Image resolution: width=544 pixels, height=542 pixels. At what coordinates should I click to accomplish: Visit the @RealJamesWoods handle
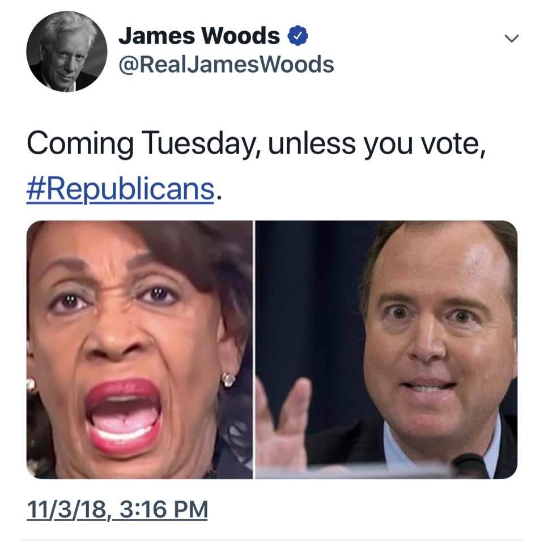tap(226, 65)
